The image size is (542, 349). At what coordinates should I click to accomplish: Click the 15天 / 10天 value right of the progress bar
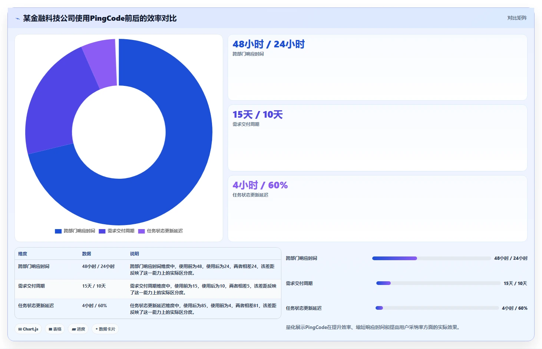[x=515, y=283]
